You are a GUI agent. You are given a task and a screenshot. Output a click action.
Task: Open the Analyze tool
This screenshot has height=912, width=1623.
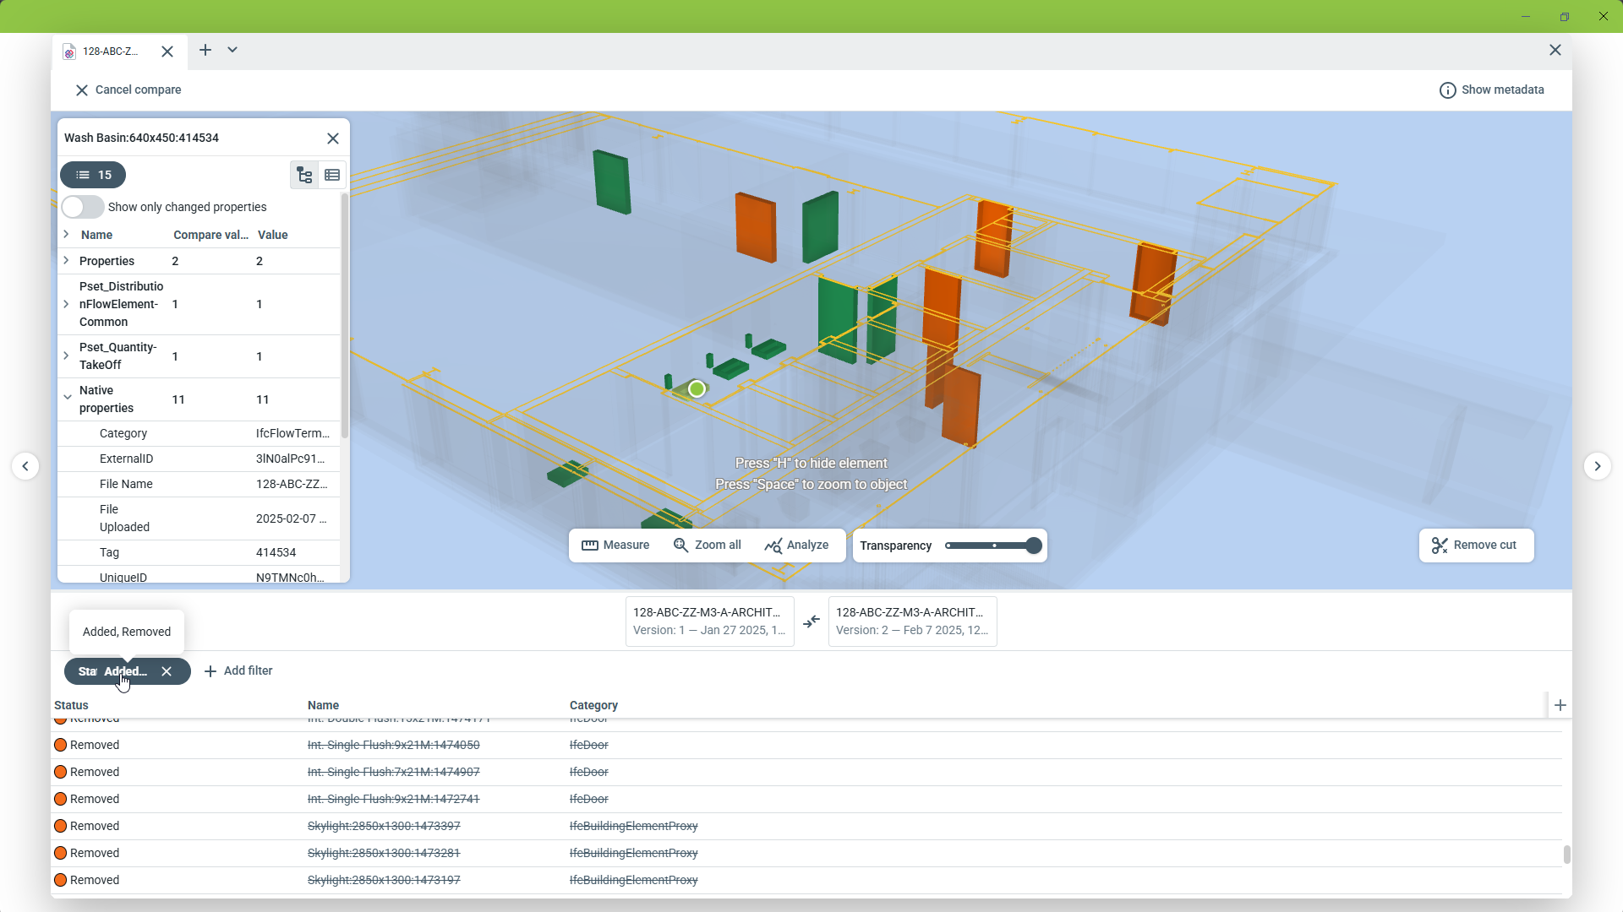[796, 545]
